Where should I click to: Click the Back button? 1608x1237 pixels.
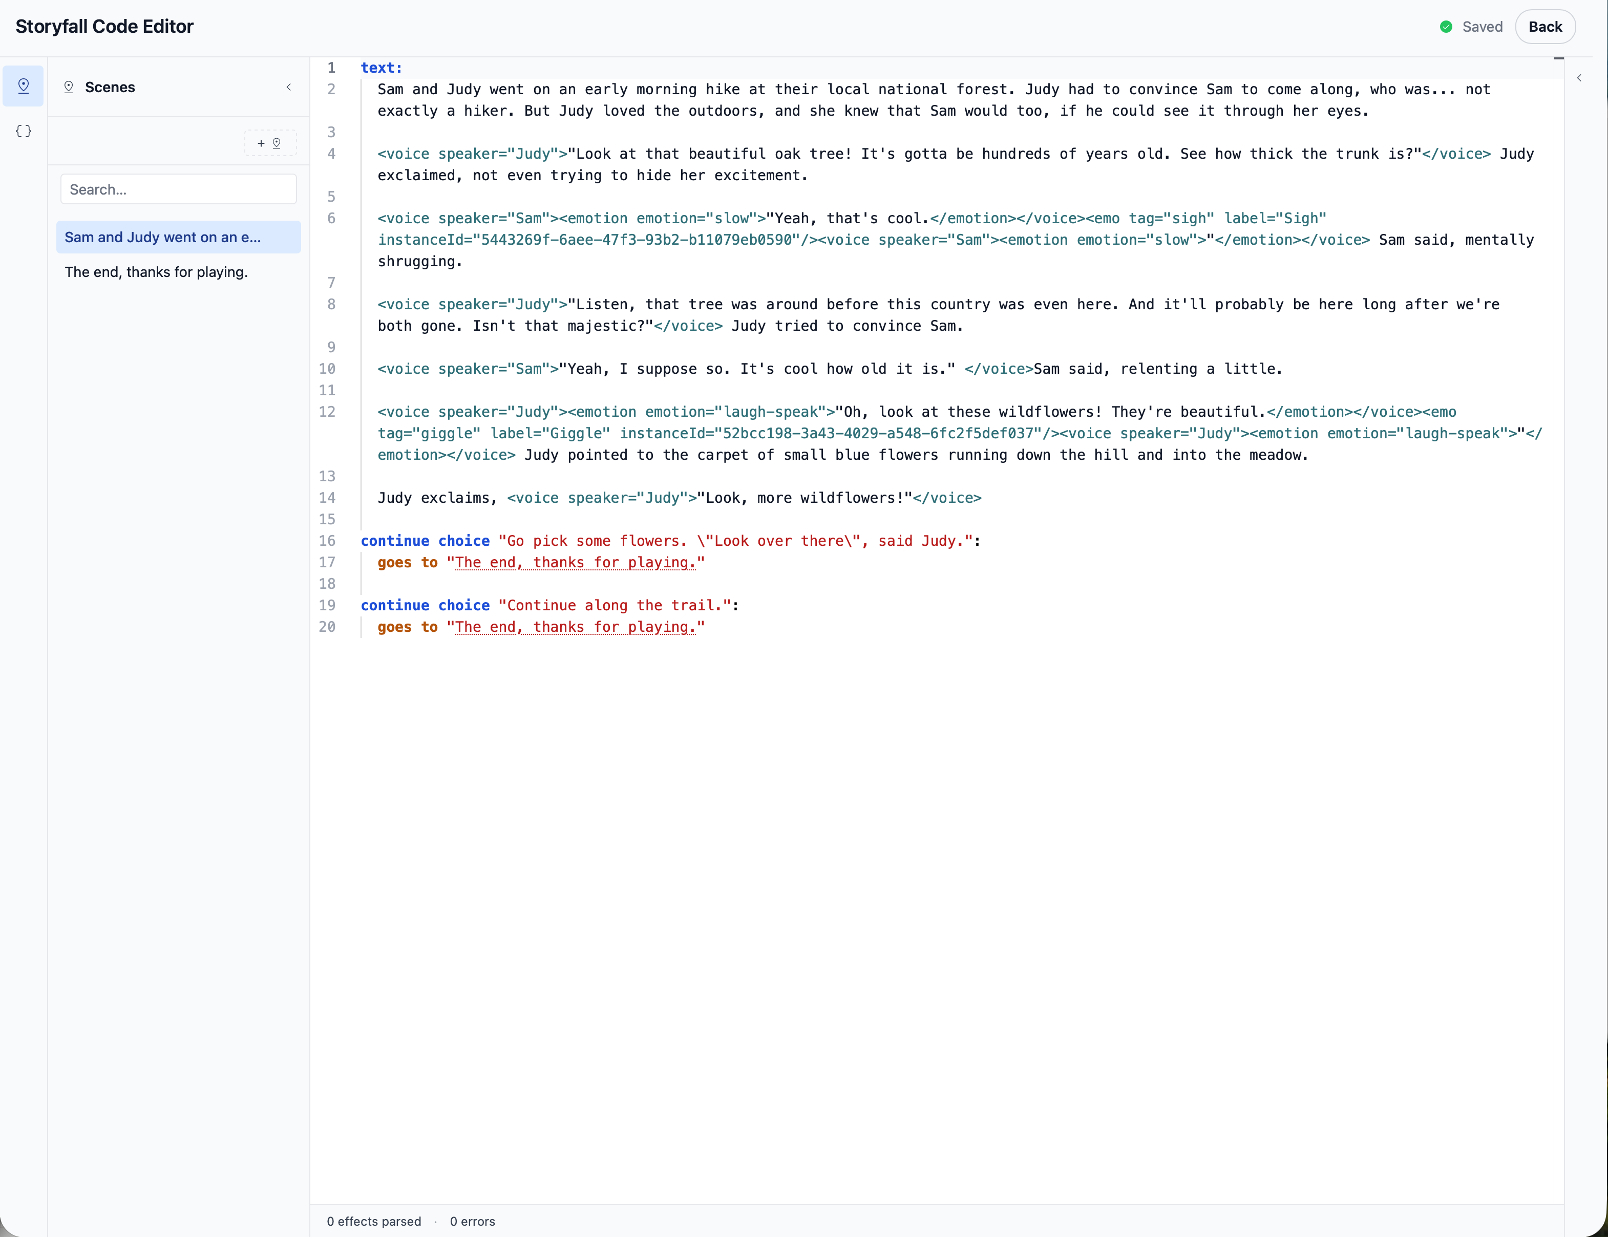coord(1544,27)
